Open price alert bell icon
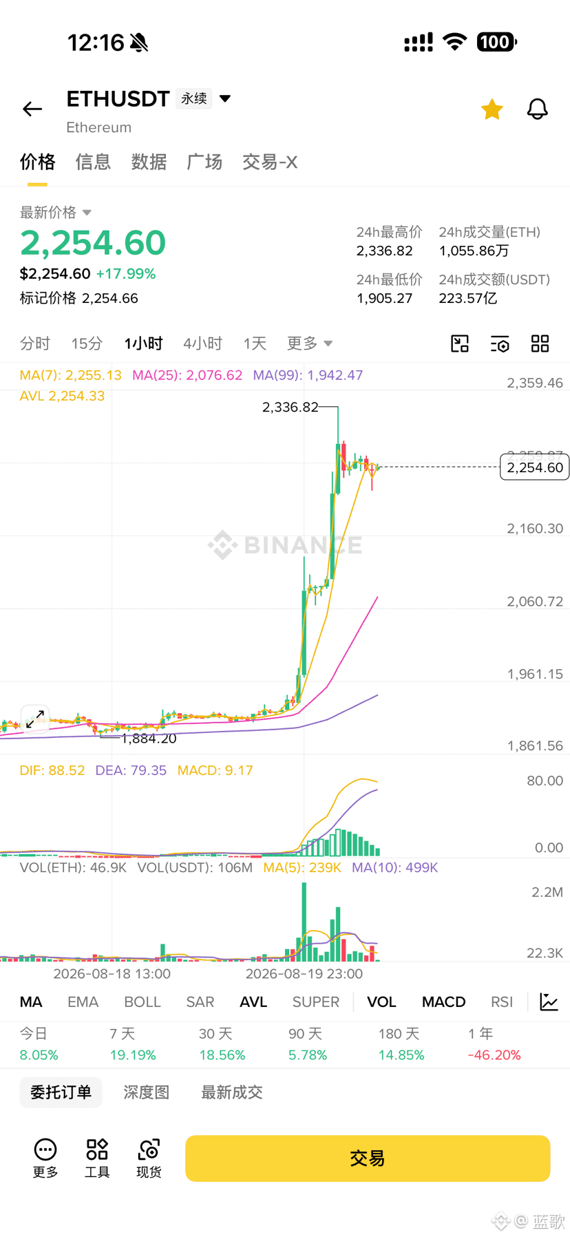The image size is (570, 1239). [x=538, y=109]
